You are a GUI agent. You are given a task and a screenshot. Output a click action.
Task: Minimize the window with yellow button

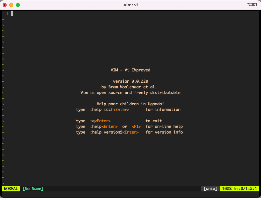pyautogui.click(x=11, y=5)
